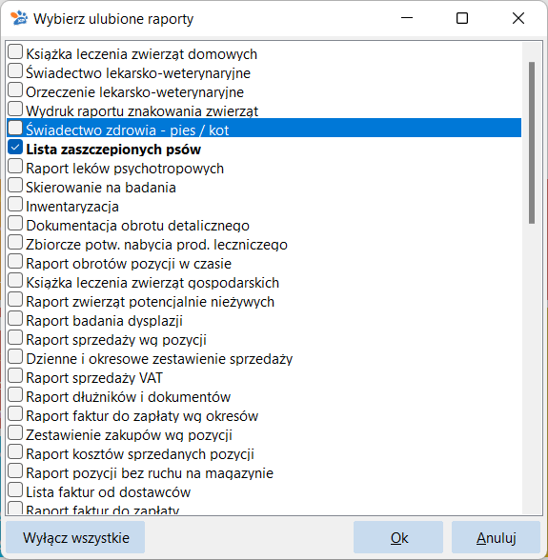Click the vertical scrollbar thumb

pos(532,143)
